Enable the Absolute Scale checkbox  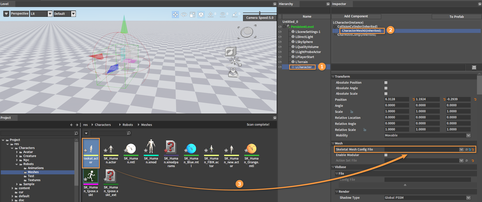pos(386,94)
